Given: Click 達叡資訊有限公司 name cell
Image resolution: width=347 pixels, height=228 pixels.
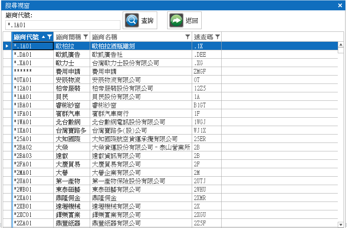Looking at the screenshot, I should 141,156.
